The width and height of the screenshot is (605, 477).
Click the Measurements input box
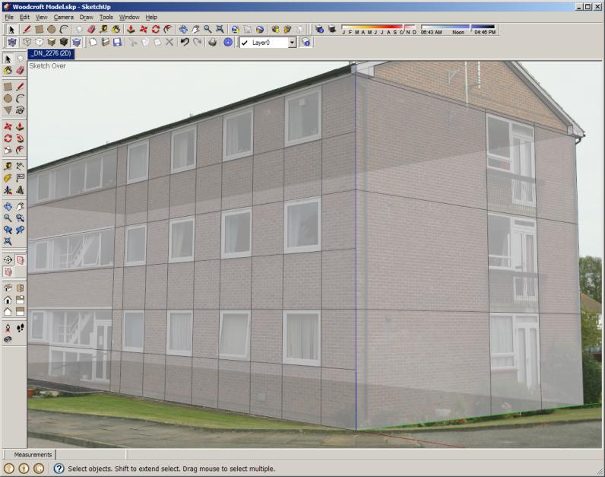[x=91, y=455]
